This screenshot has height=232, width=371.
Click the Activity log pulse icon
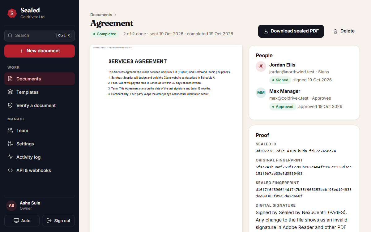click(x=10, y=157)
